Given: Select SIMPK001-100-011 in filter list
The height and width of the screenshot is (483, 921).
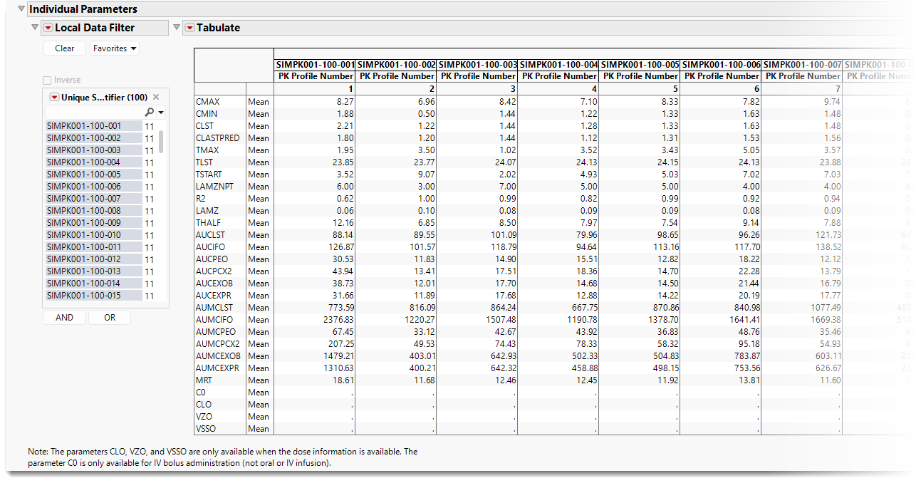Looking at the screenshot, I should (x=94, y=247).
